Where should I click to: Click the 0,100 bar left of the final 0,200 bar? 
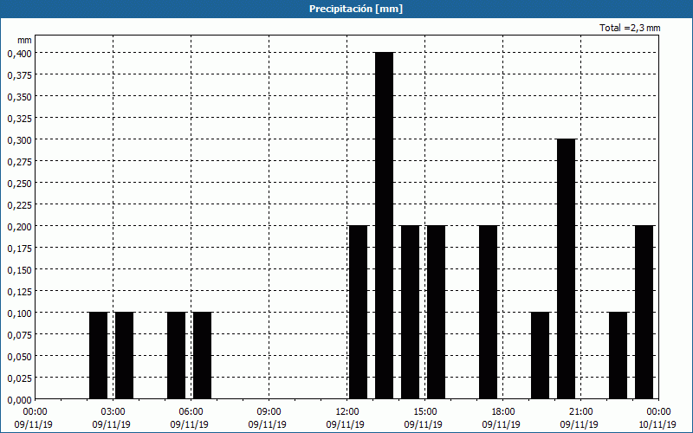pos(618,355)
